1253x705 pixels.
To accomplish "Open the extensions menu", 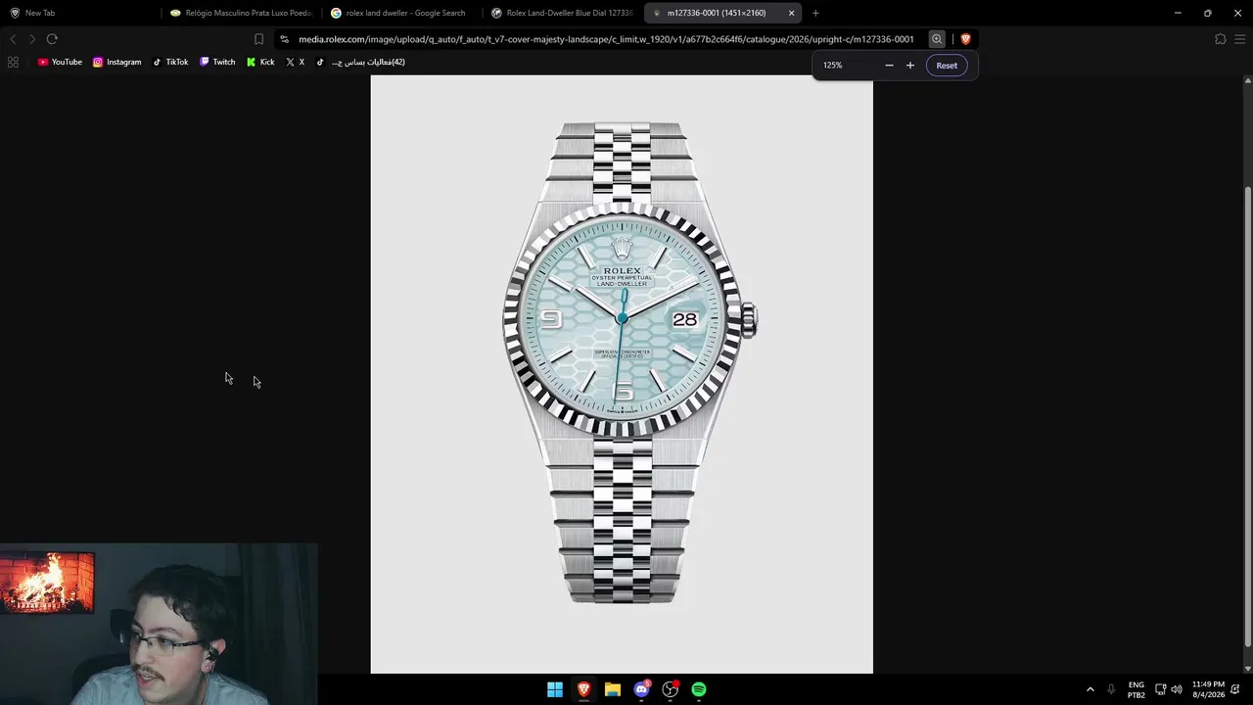I will tap(1220, 39).
